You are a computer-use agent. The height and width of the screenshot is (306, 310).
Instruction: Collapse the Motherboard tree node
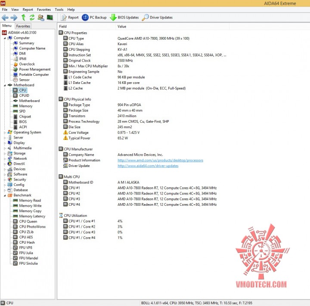click(x=5, y=85)
